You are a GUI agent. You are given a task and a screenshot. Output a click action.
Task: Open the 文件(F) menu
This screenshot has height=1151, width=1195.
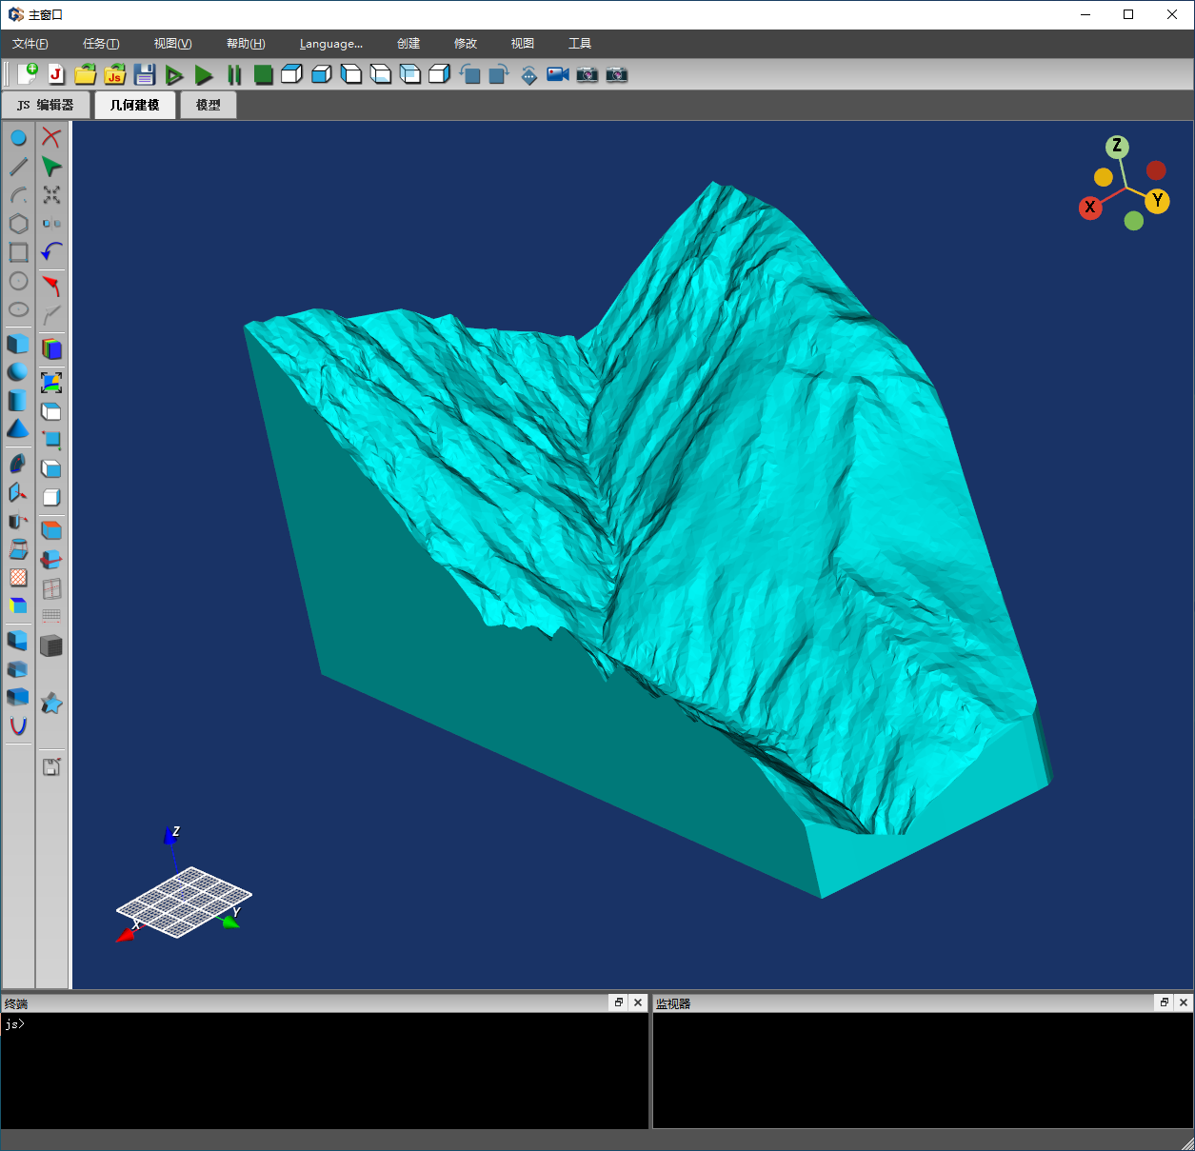[30, 44]
